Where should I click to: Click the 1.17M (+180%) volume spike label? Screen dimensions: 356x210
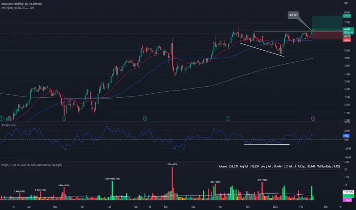click(x=262, y=180)
